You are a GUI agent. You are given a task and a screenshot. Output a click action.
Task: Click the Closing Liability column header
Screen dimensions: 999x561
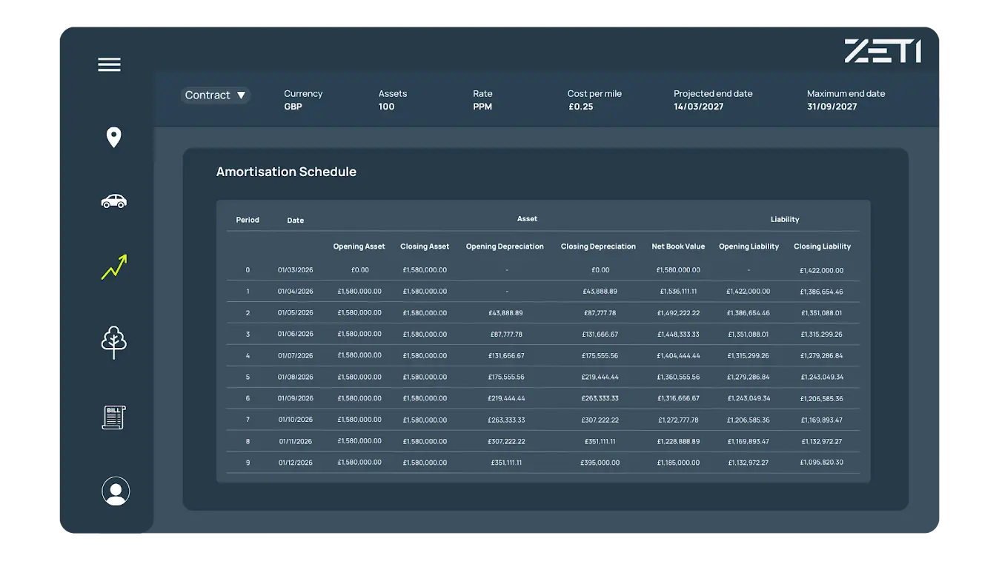pyautogui.click(x=822, y=246)
